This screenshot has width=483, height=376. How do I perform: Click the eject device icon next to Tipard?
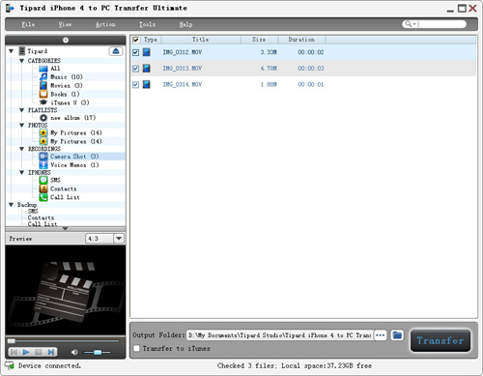[116, 51]
